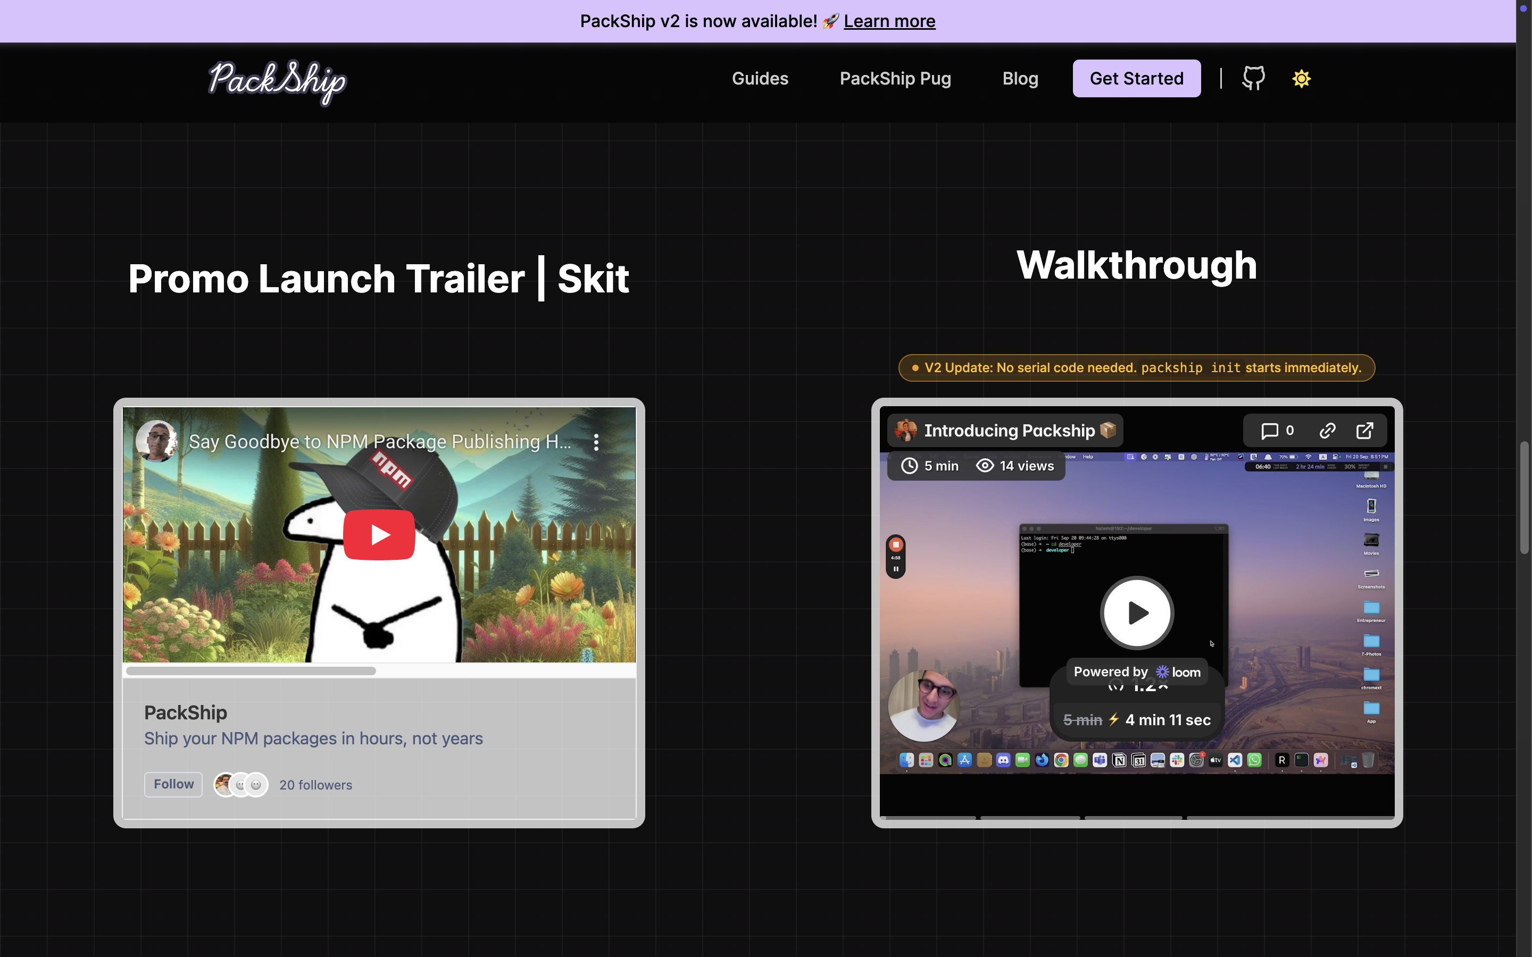Copy the Loom video link icon
This screenshot has width=1532, height=957.
pos(1328,431)
